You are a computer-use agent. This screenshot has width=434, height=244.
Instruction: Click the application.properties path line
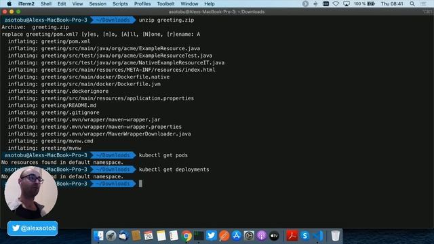(101, 98)
